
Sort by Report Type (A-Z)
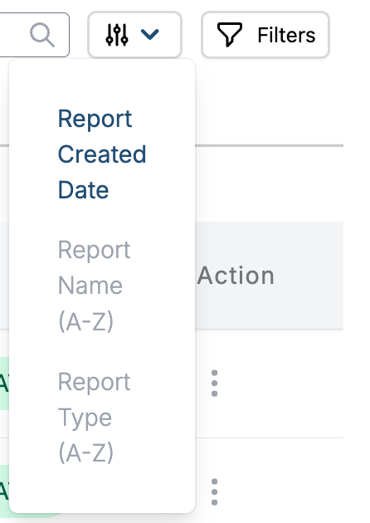click(94, 417)
